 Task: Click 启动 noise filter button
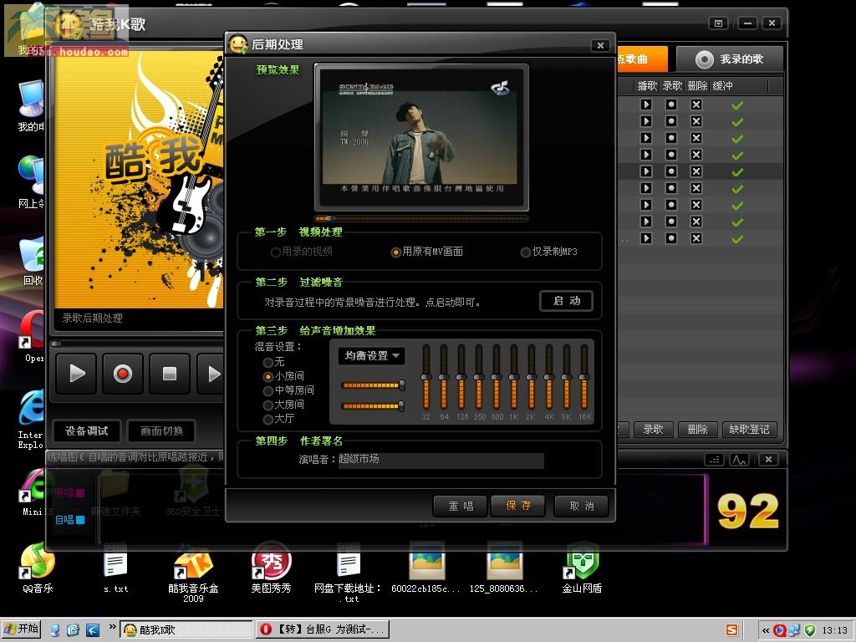click(x=566, y=301)
